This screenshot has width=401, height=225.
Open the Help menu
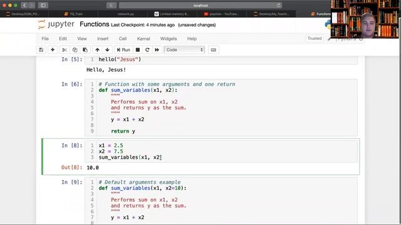pyautogui.click(x=192, y=39)
